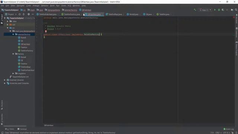The height and width of the screenshot is (134, 238).
Task: Collapse the src folder node
Action: pyautogui.click(x=7, y=28)
